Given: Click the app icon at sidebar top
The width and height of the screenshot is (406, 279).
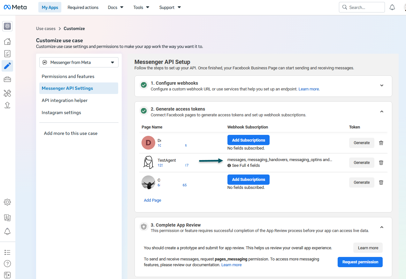Looking at the screenshot, I should (7, 26).
